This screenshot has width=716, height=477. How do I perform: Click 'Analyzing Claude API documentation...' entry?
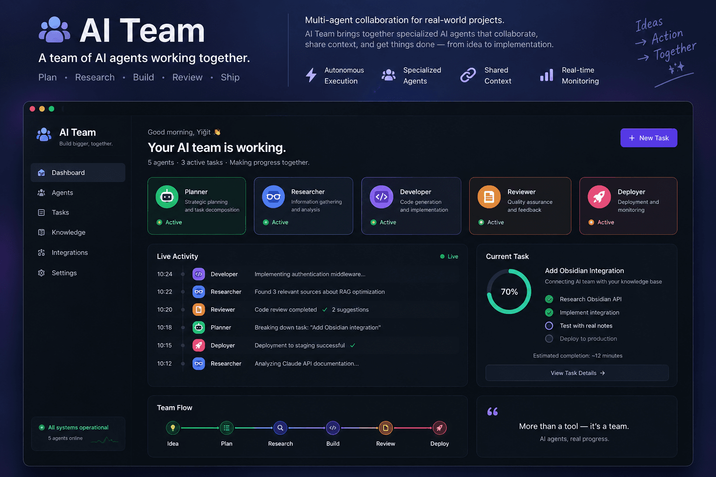[x=307, y=364]
